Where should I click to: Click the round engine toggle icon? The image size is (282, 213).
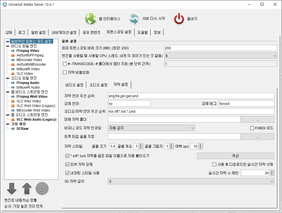pyautogui.click(x=42, y=189)
